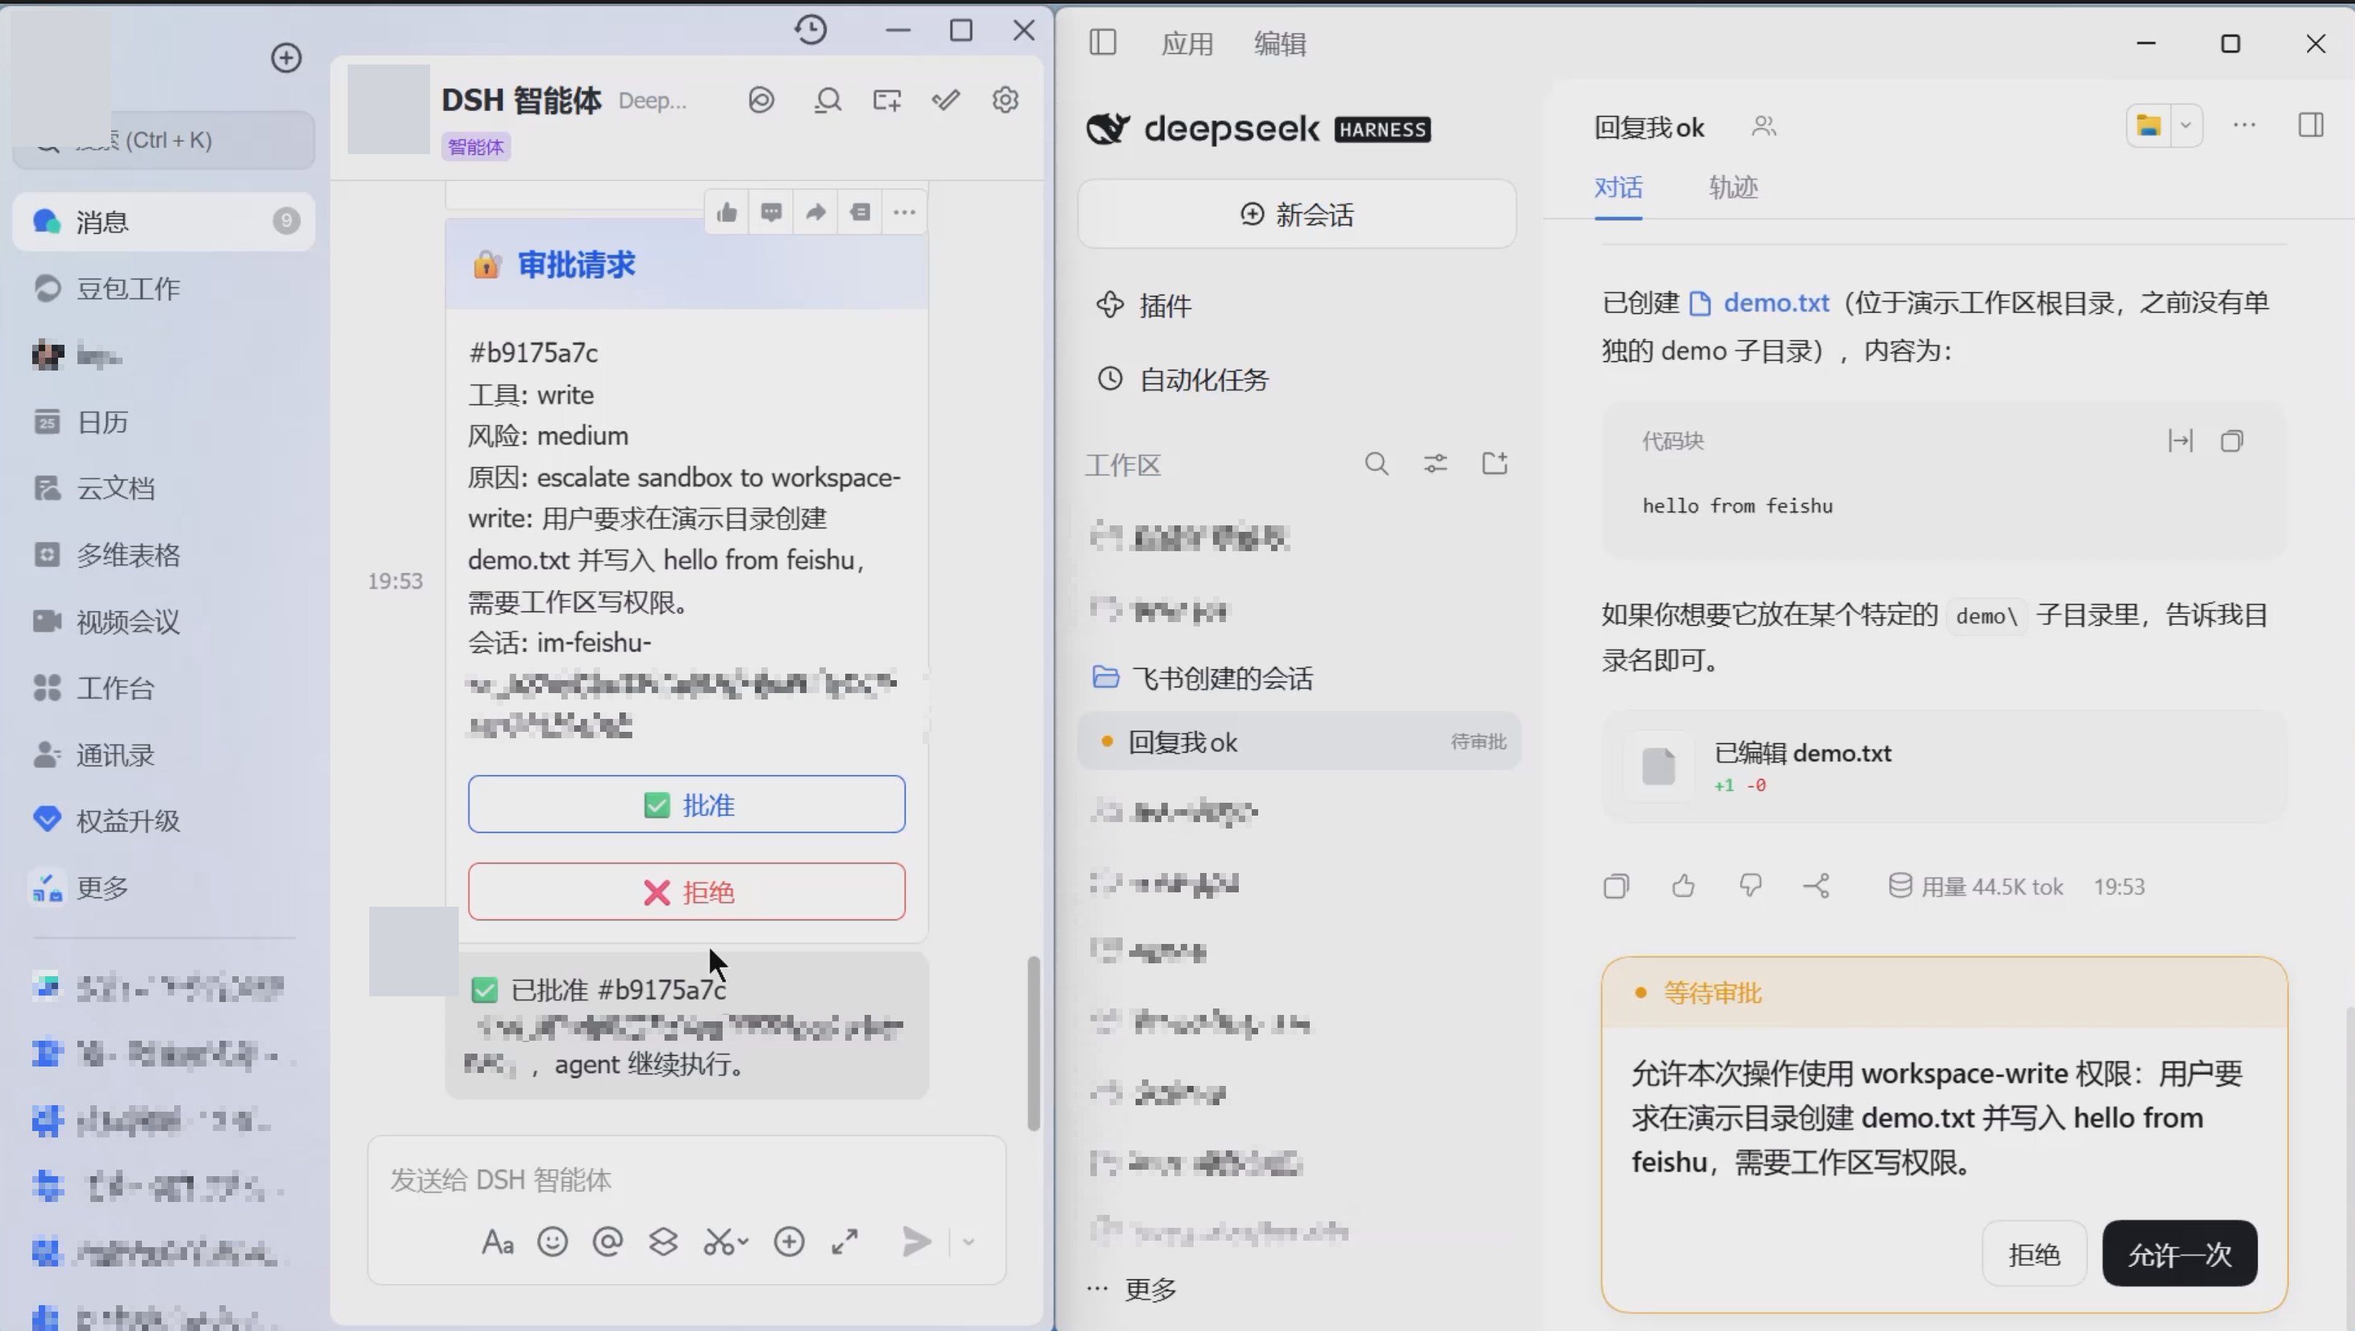2355x1331 pixels.
Task: Click the @ mention icon in composer
Action: pos(607,1241)
